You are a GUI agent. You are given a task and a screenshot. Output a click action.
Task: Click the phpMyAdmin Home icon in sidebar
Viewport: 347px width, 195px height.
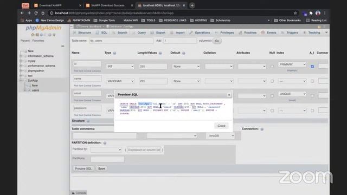point(33,35)
